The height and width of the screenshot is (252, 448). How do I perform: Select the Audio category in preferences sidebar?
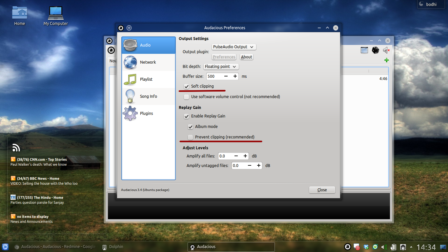[149, 45]
